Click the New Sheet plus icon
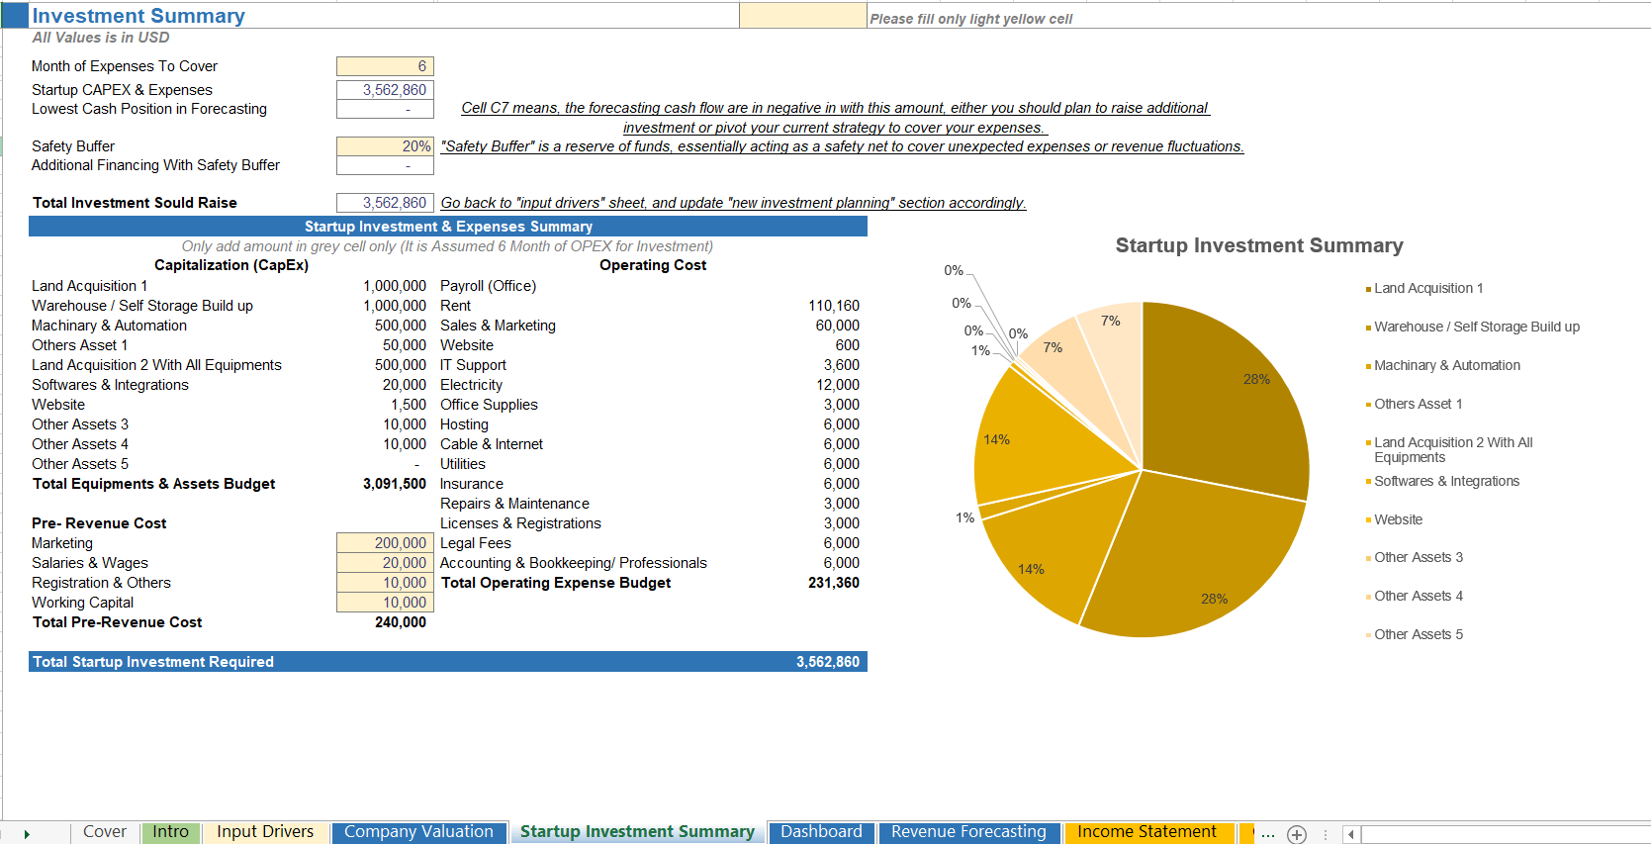 click(1297, 834)
